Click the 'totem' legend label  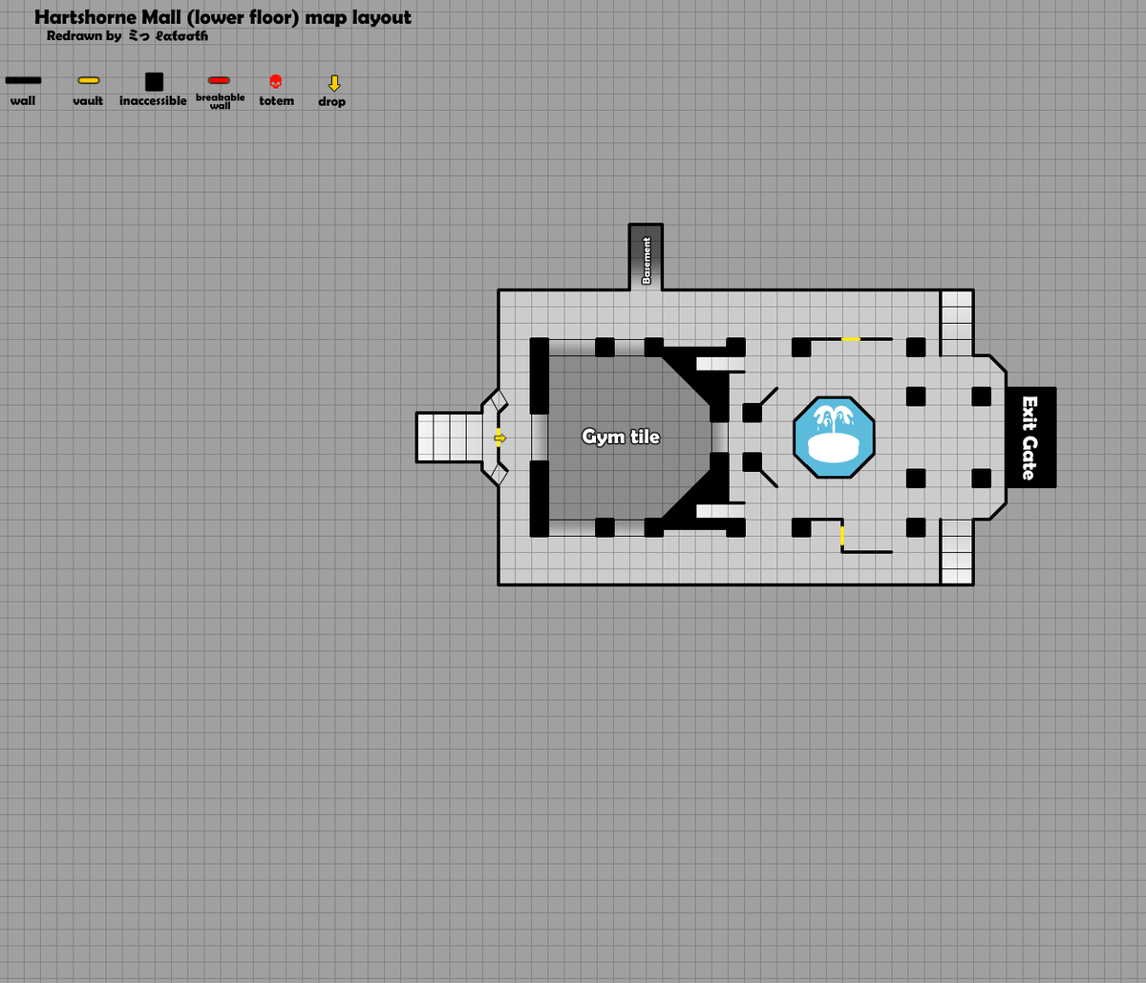click(277, 100)
